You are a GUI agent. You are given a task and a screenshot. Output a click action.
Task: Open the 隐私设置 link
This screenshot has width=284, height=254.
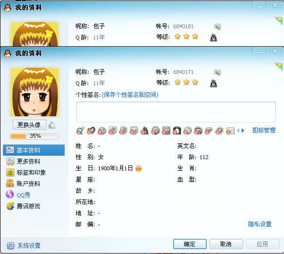coord(260,224)
